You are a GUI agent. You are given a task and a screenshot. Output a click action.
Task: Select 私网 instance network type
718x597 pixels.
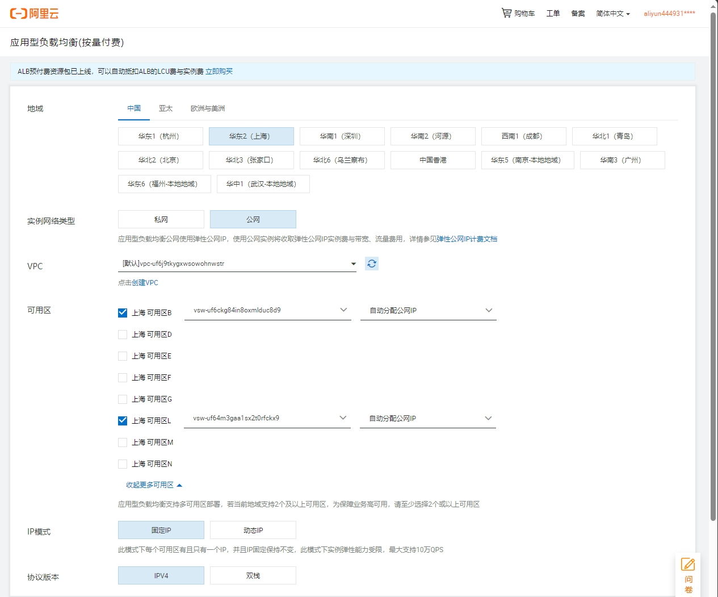click(161, 220)
